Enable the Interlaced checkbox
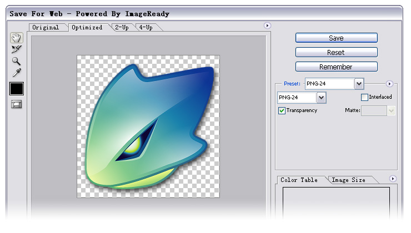 click(364, 98)
